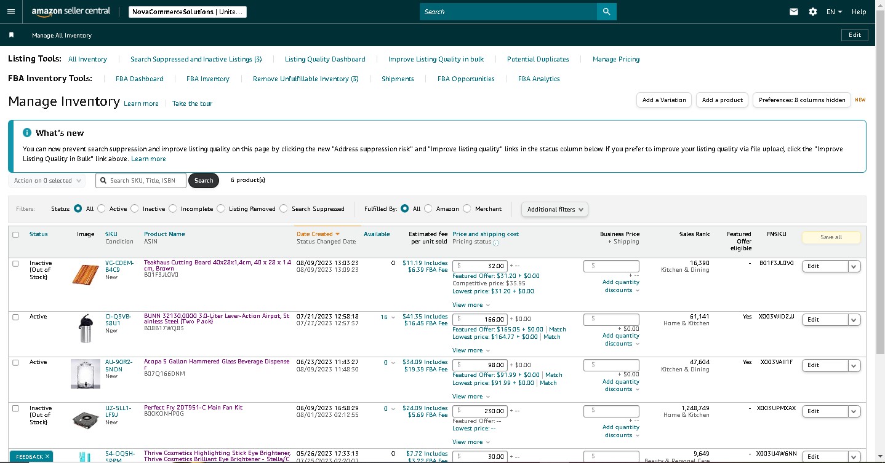Open the Teakhaus Cutting Board product image
Viewport: 885px width, 463px height.
point(85,274)
